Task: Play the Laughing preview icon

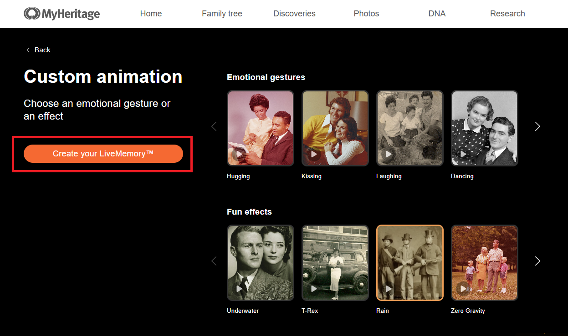Action: [x=389, y=154]
